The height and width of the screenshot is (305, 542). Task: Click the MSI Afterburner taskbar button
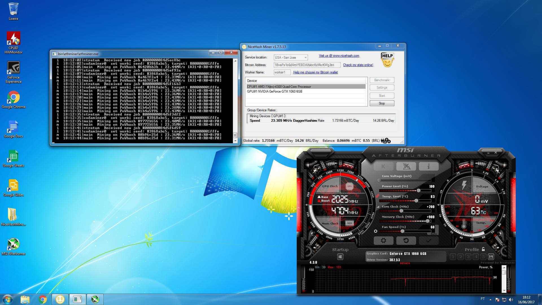[95, 299]
